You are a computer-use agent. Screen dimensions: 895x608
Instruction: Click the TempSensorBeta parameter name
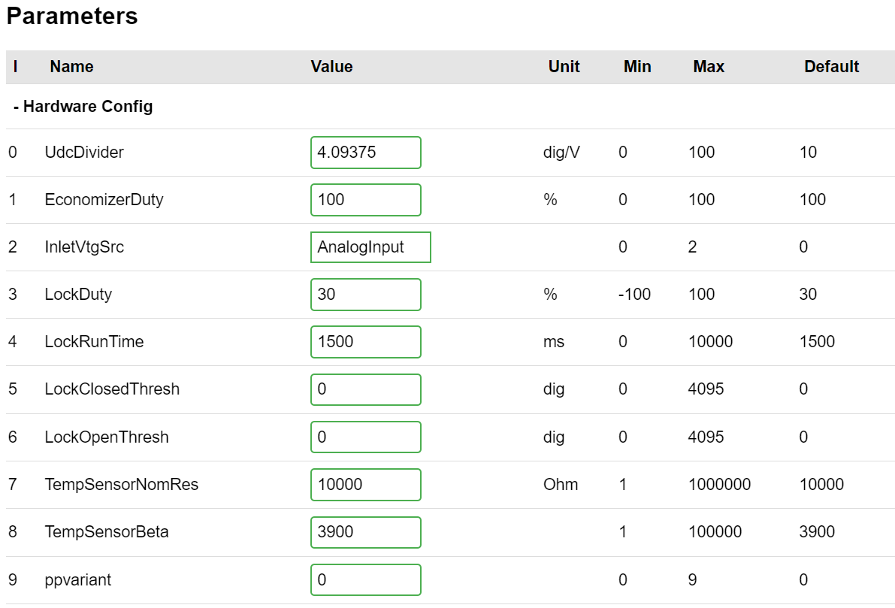click(x=107, y=532)
